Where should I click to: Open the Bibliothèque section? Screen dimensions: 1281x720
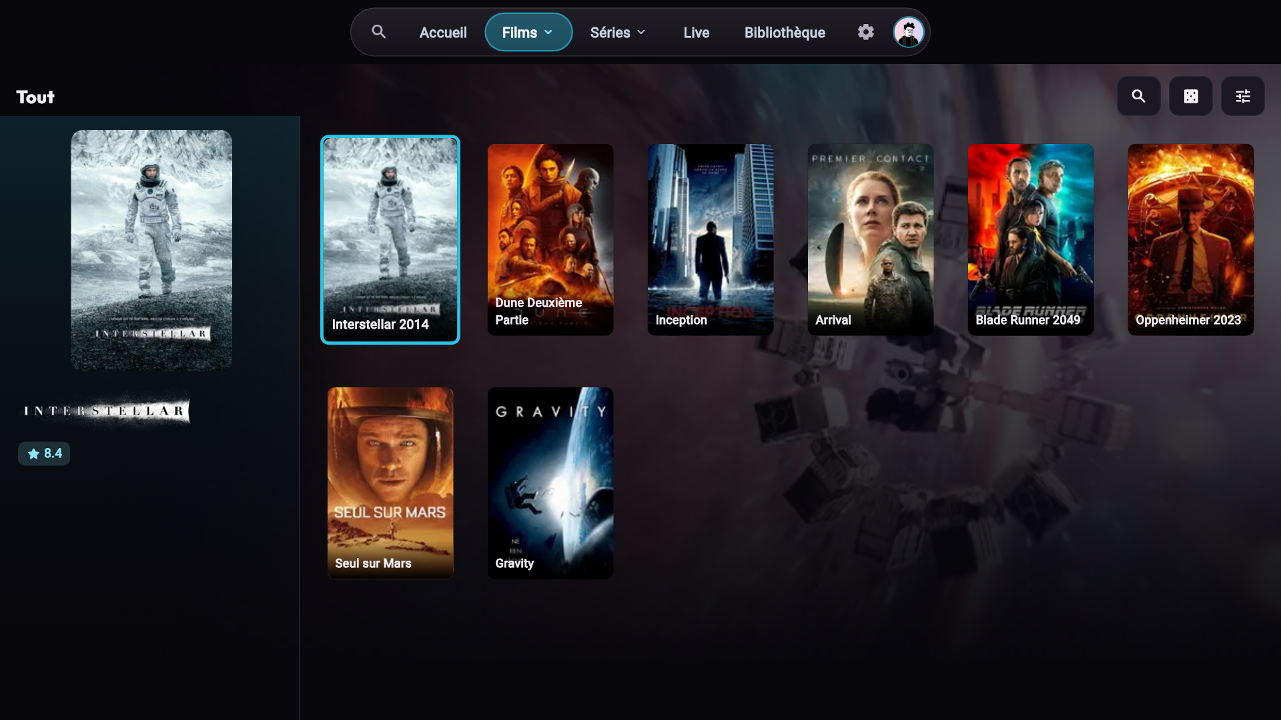(x=785, y=32)
